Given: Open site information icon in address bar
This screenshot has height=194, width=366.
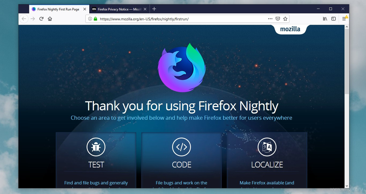Looking at the screenshot, I should pos(90,19).
